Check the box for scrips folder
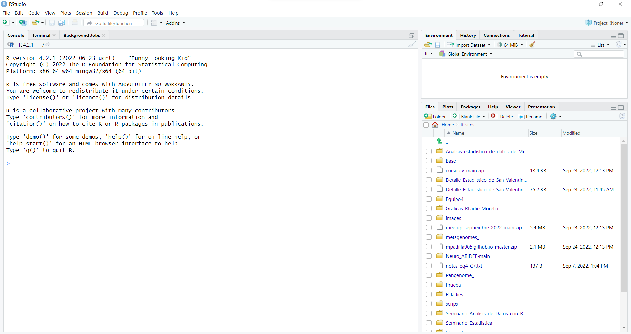 [429, 304]
